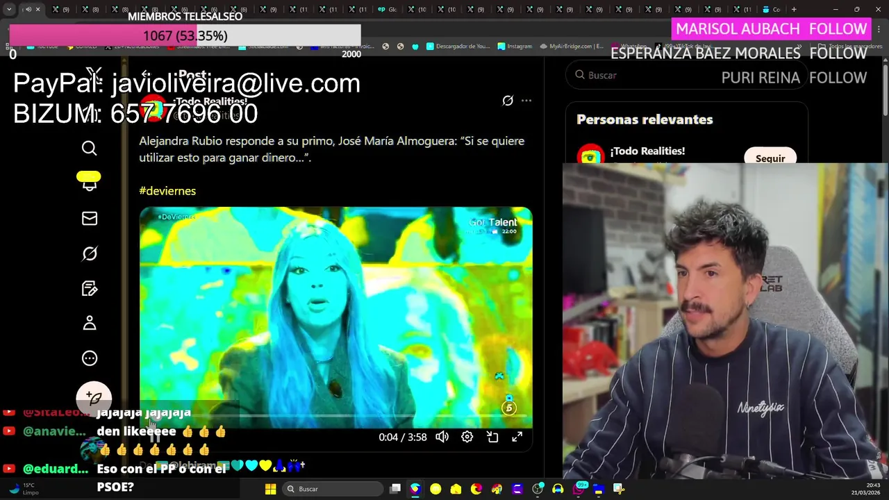Click the taskbar Buscar search box
This screenshot has width=889, height=500.
point(332,489)
